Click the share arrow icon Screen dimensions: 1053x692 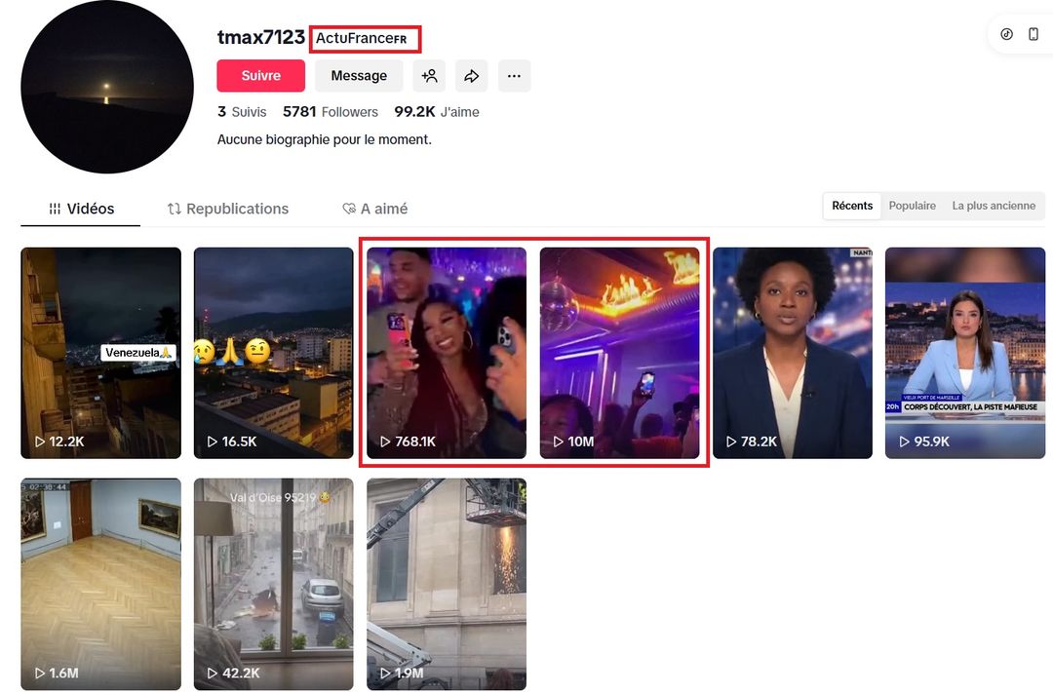[x=472, y=76]
